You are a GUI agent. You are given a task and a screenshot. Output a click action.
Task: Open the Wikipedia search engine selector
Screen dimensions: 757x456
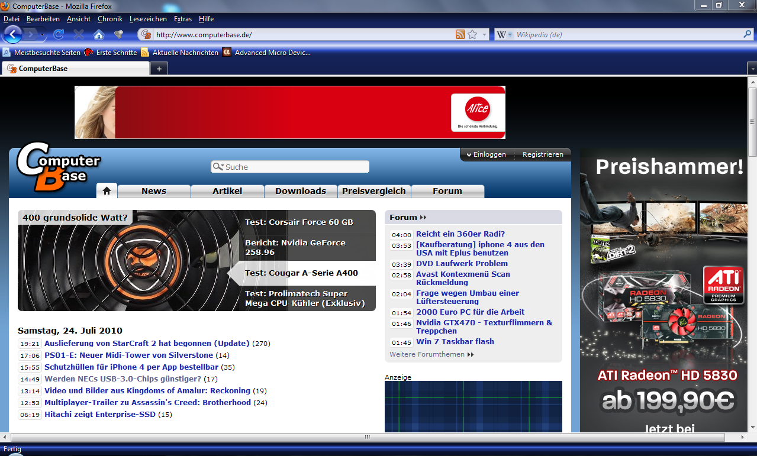point(504,35)
